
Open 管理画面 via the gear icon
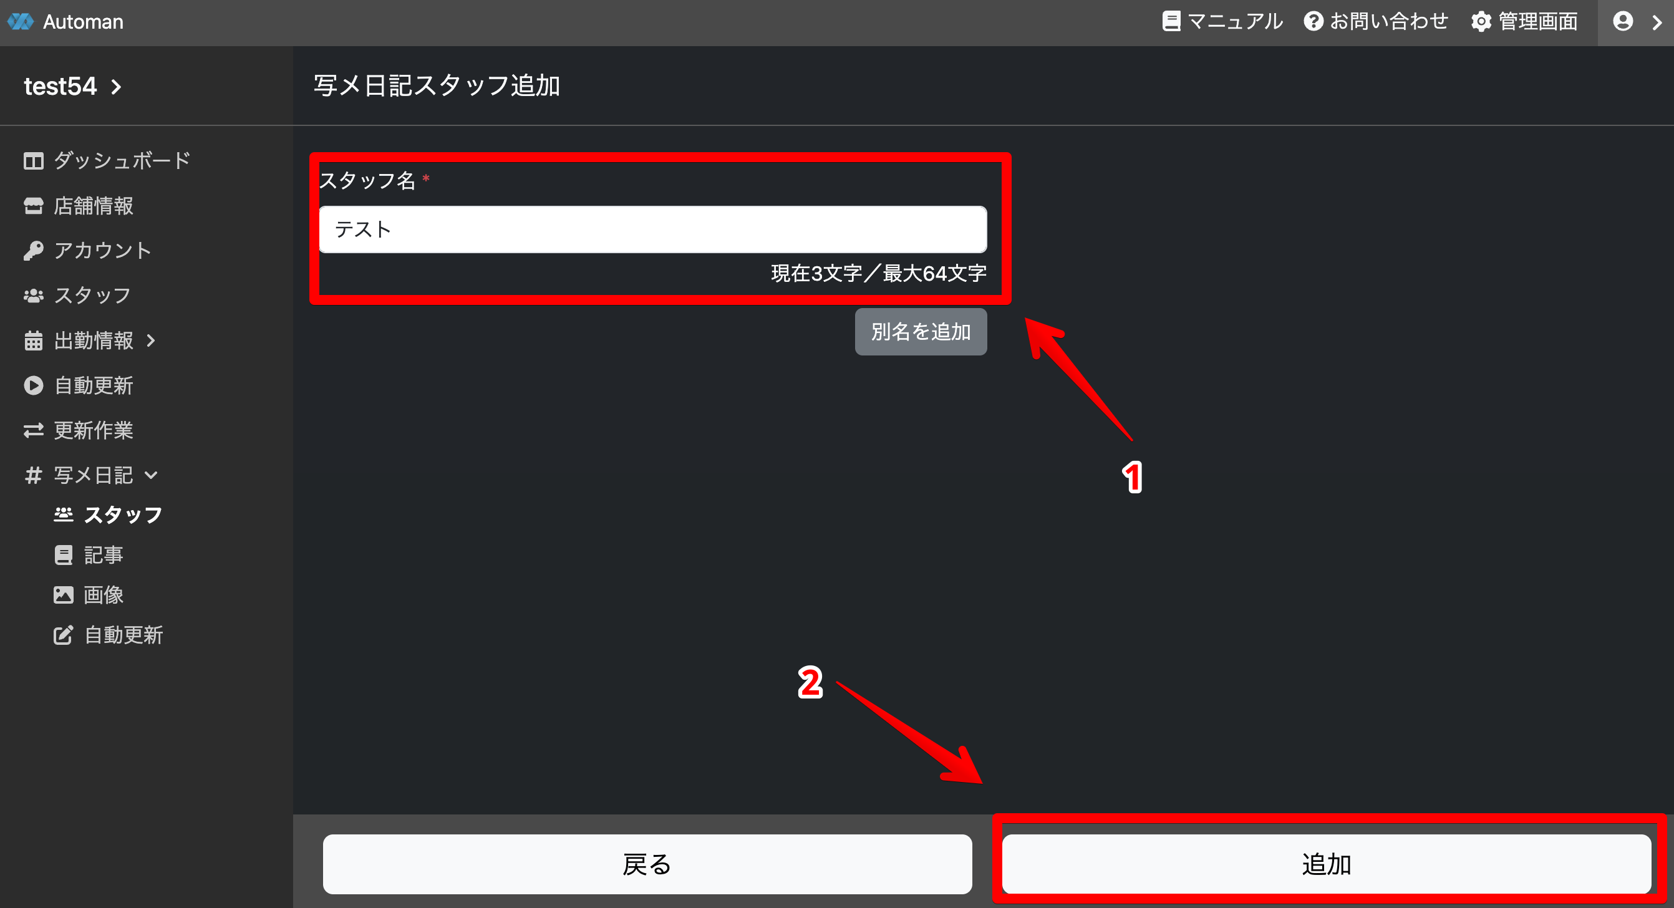(x=1481, y=21)
